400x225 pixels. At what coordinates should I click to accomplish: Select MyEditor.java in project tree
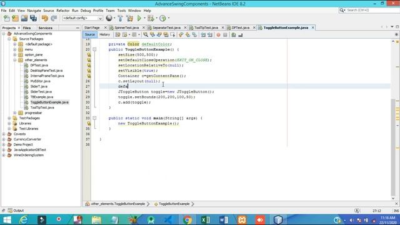40,81
